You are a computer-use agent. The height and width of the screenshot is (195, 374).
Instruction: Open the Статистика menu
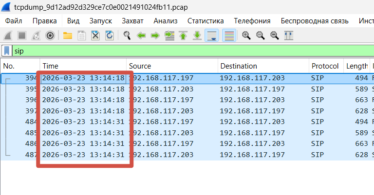[x=206, y=21]
